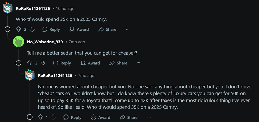Upvote the first RoRoRo11261126 comment
This screenshot has width=259, height=122.
pyautogui.click(x=18, y=29)
